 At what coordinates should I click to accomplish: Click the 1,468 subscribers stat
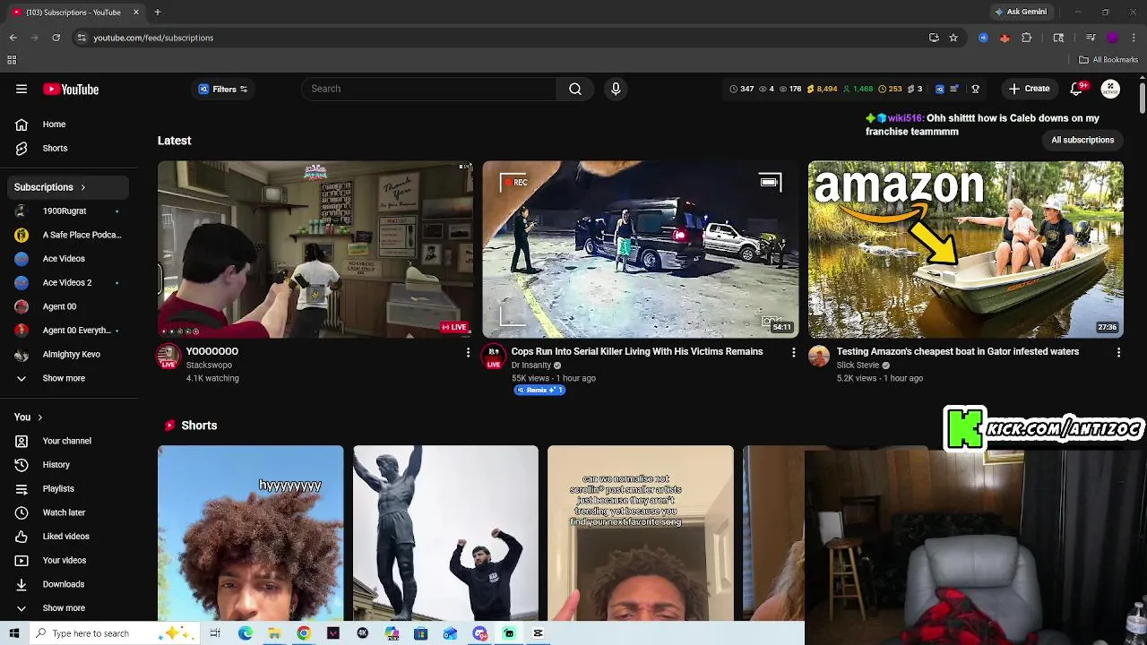point(858,89)
